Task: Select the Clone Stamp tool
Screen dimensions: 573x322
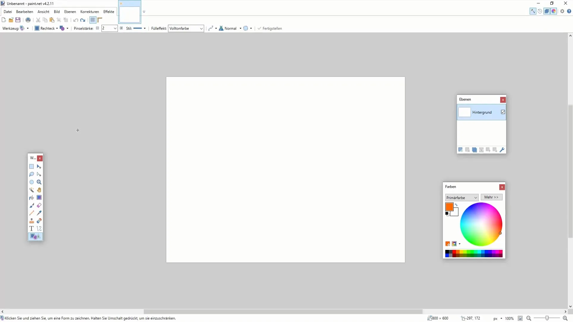Action: coord(32,221)
